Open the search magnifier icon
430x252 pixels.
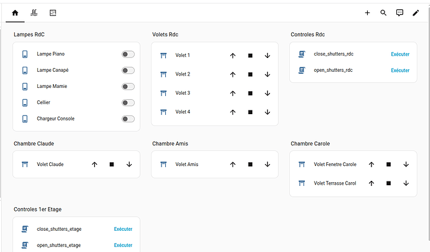(x=383, y=13)
